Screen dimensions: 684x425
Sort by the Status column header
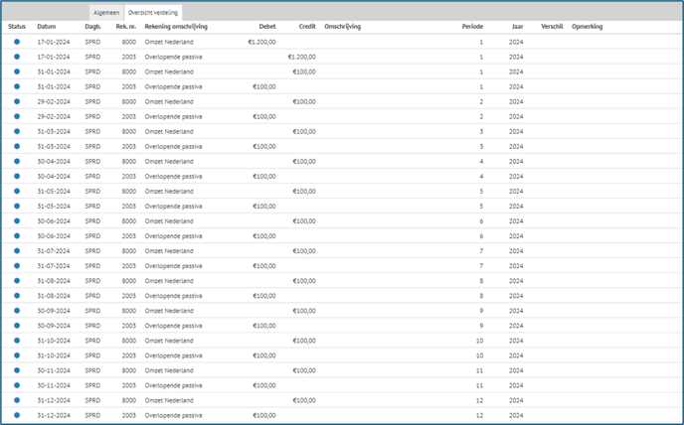(x=17, y=27)
